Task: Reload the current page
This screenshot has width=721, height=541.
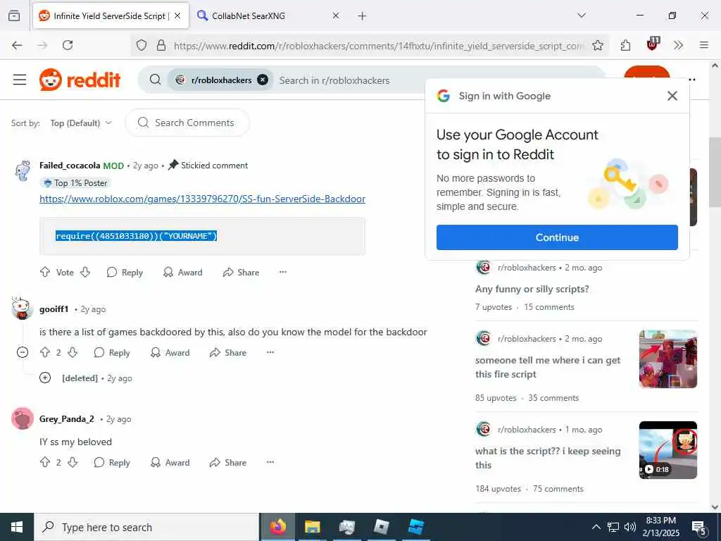Action: click(x=68, y=45)
